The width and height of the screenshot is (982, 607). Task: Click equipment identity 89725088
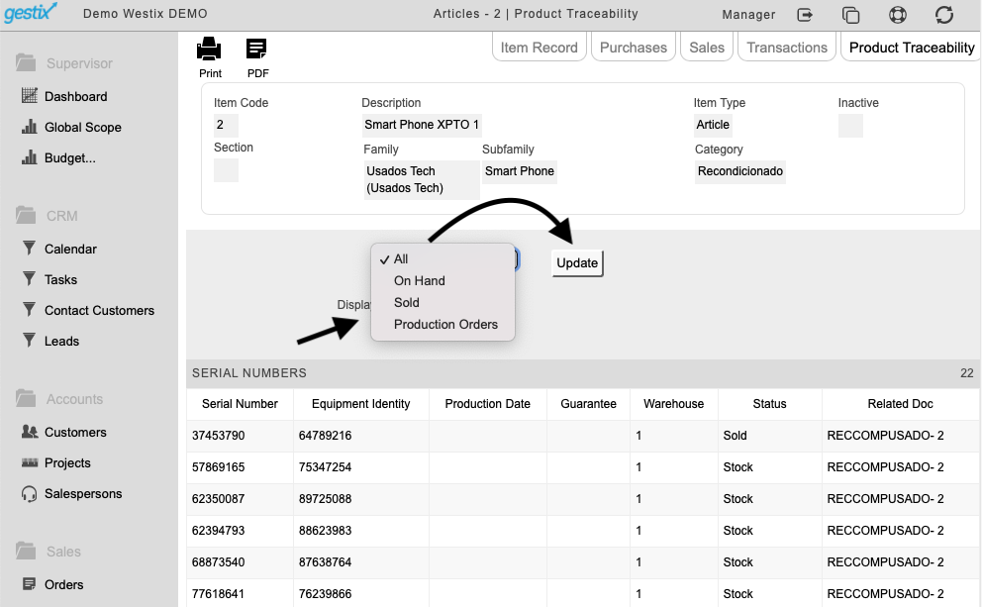pos(325,499)
